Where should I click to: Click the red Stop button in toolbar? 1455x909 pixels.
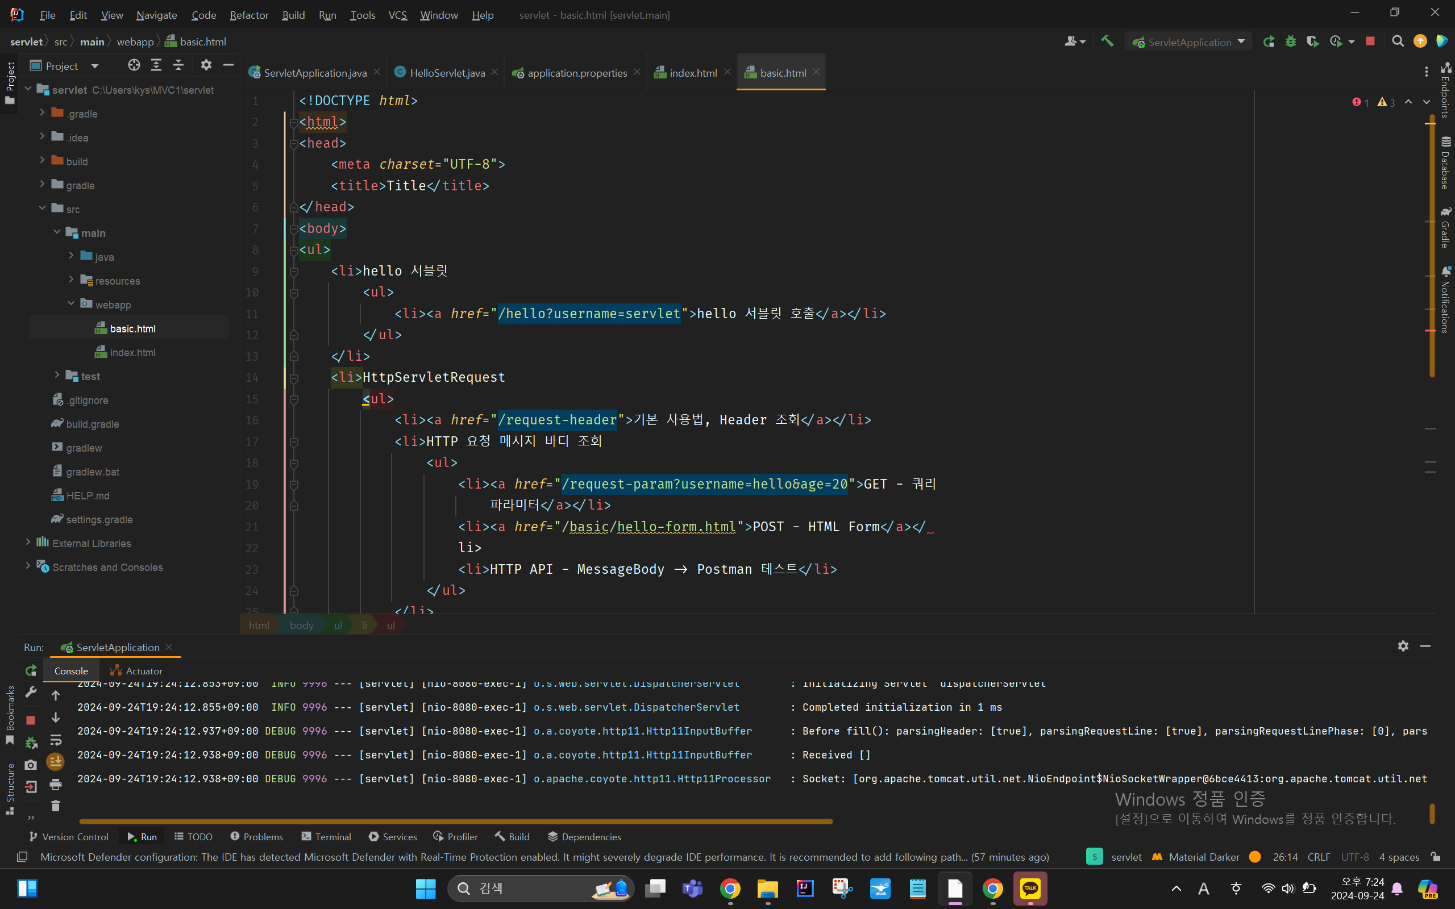pos(1370,41)
